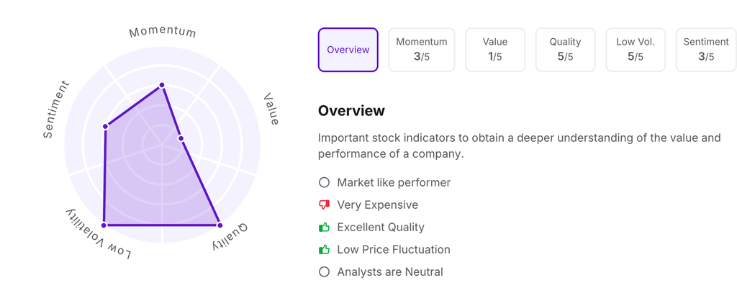Click the Sentiment data point on radar chart
Image resolution: width=737 pixels, height=296 pixels.
tap(106, 127)
